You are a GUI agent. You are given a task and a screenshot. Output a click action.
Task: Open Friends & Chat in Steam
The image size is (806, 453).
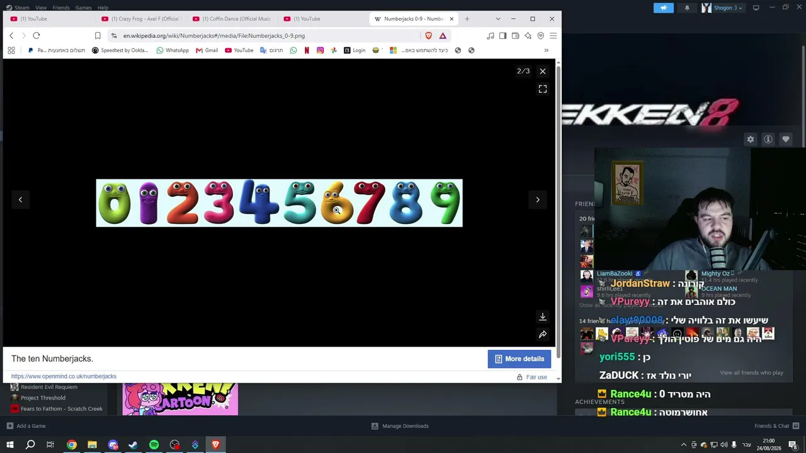click(x=776, y=426)
